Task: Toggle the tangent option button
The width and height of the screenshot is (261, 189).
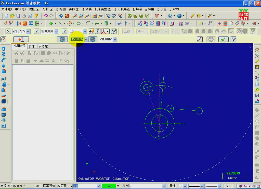Action: click(200, 39)
